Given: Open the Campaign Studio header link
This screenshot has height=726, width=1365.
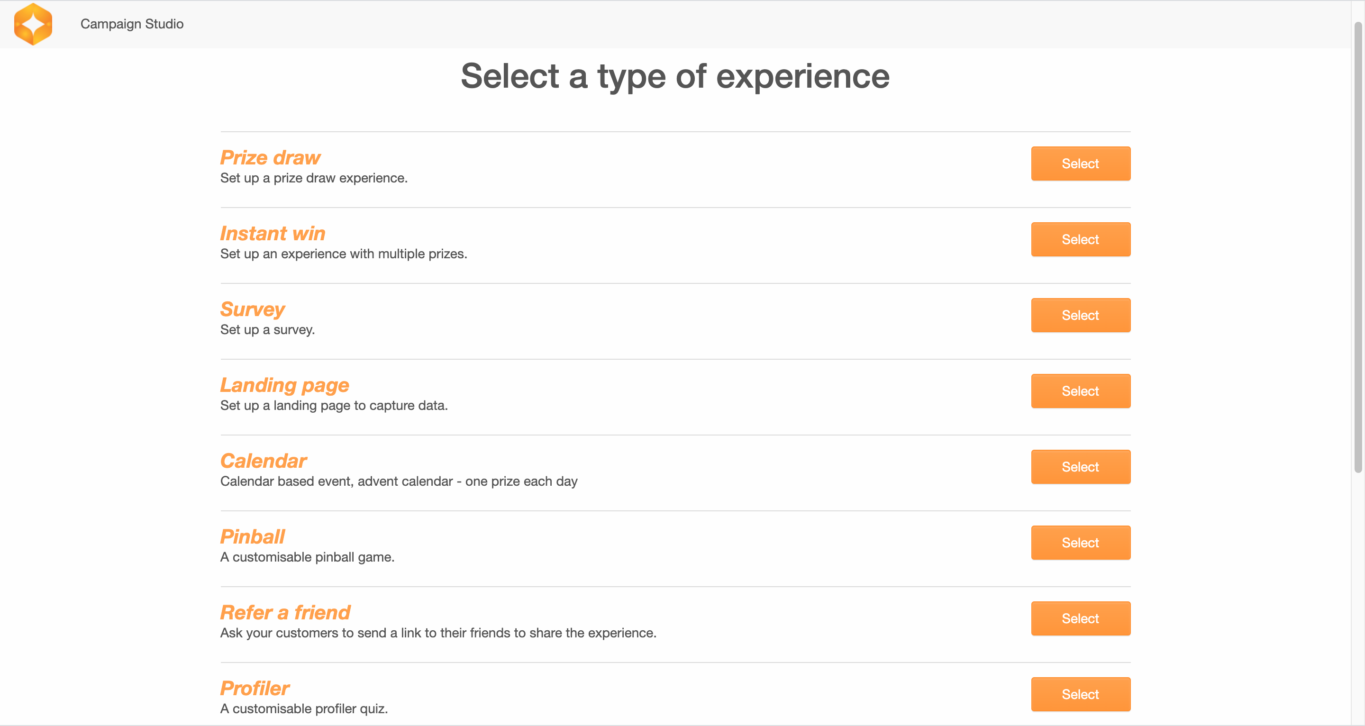Looking at the screenshot, I should coord(132,24).
